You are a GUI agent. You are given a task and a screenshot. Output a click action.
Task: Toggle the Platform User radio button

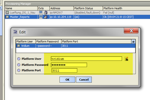(x=19, y=59)
